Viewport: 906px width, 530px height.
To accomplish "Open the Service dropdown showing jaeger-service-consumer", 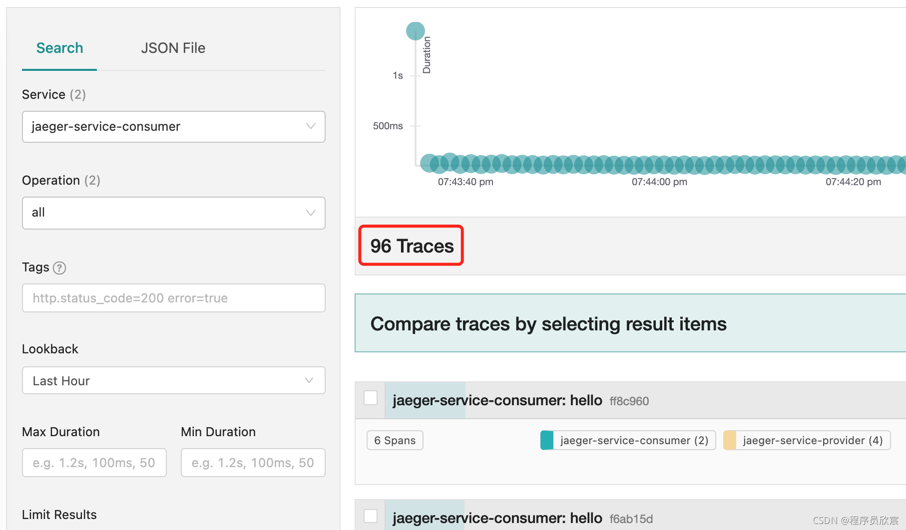I will (174, 127).
